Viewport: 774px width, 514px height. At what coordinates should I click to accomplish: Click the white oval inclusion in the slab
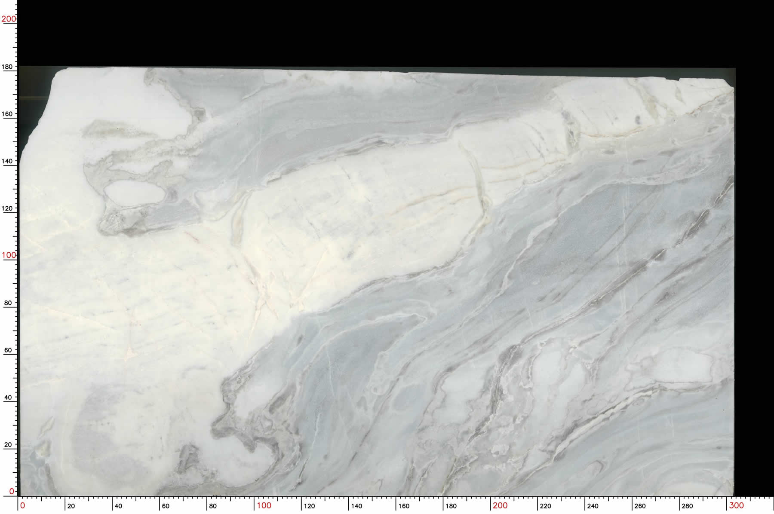[x=134, y=192]
